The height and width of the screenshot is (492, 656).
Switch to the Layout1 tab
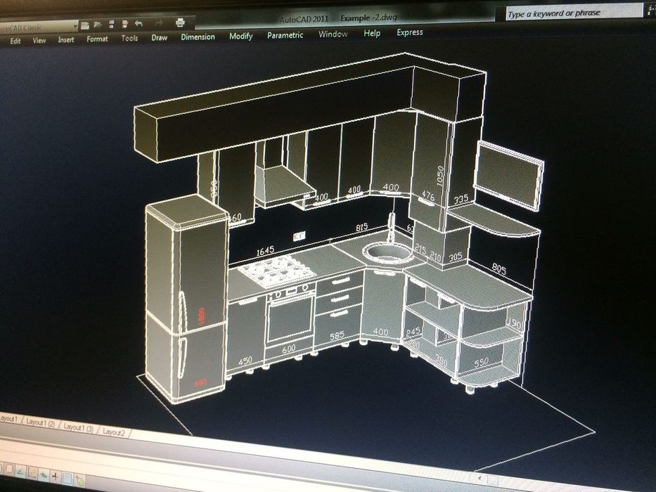click(x=9, y=419)
